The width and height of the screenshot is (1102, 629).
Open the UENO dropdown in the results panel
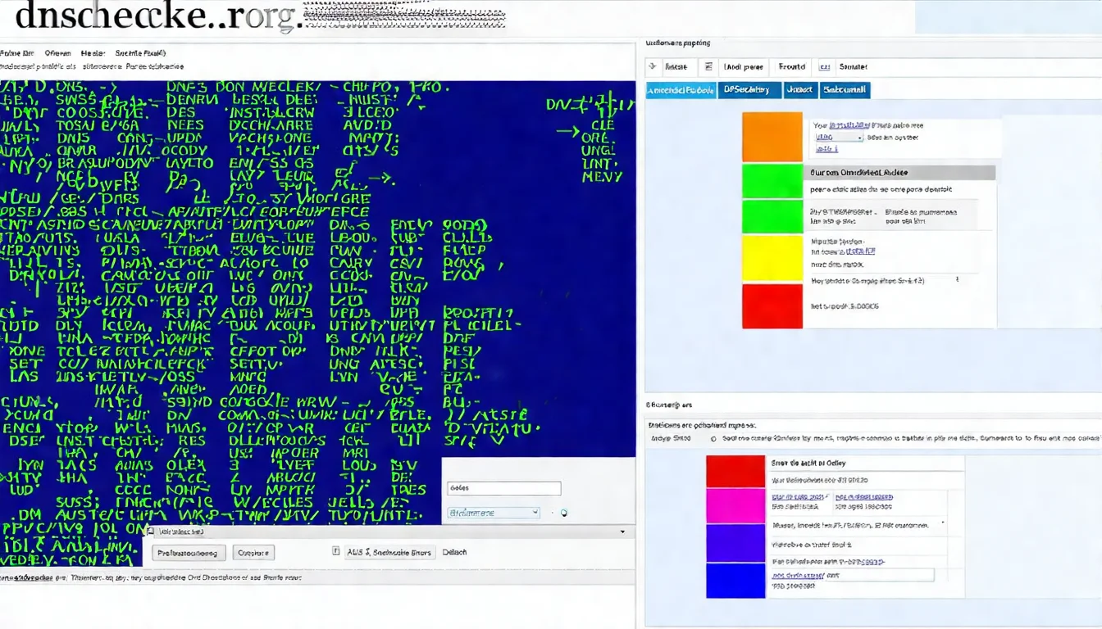[x=838, y=137]
